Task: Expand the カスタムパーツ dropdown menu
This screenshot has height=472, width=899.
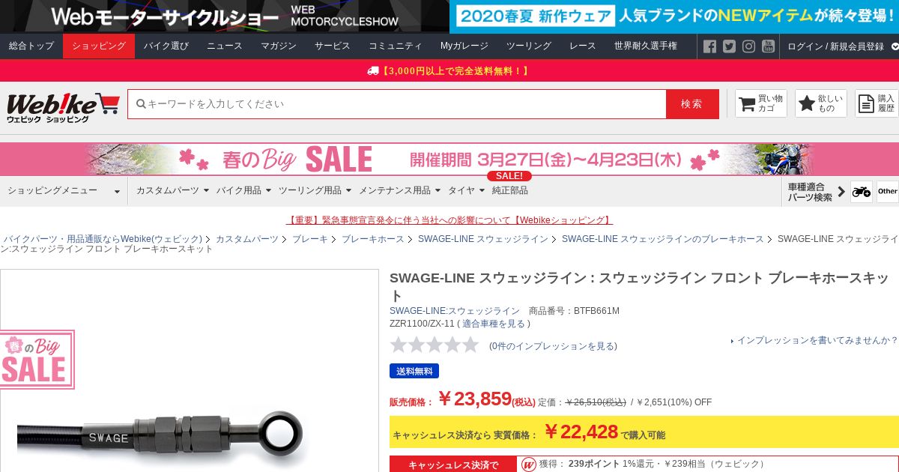Action: 172,190
